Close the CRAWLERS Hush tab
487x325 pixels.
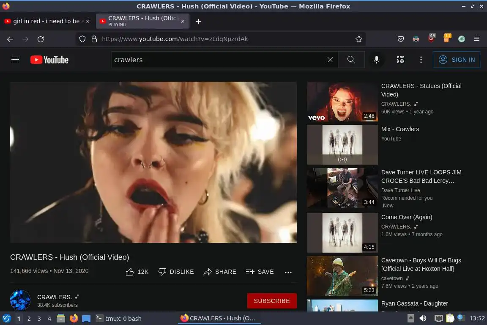(183, 21)
